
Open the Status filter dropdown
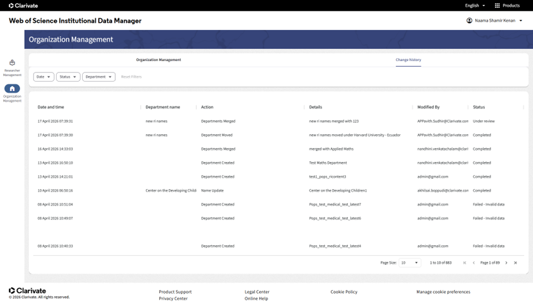68,77
